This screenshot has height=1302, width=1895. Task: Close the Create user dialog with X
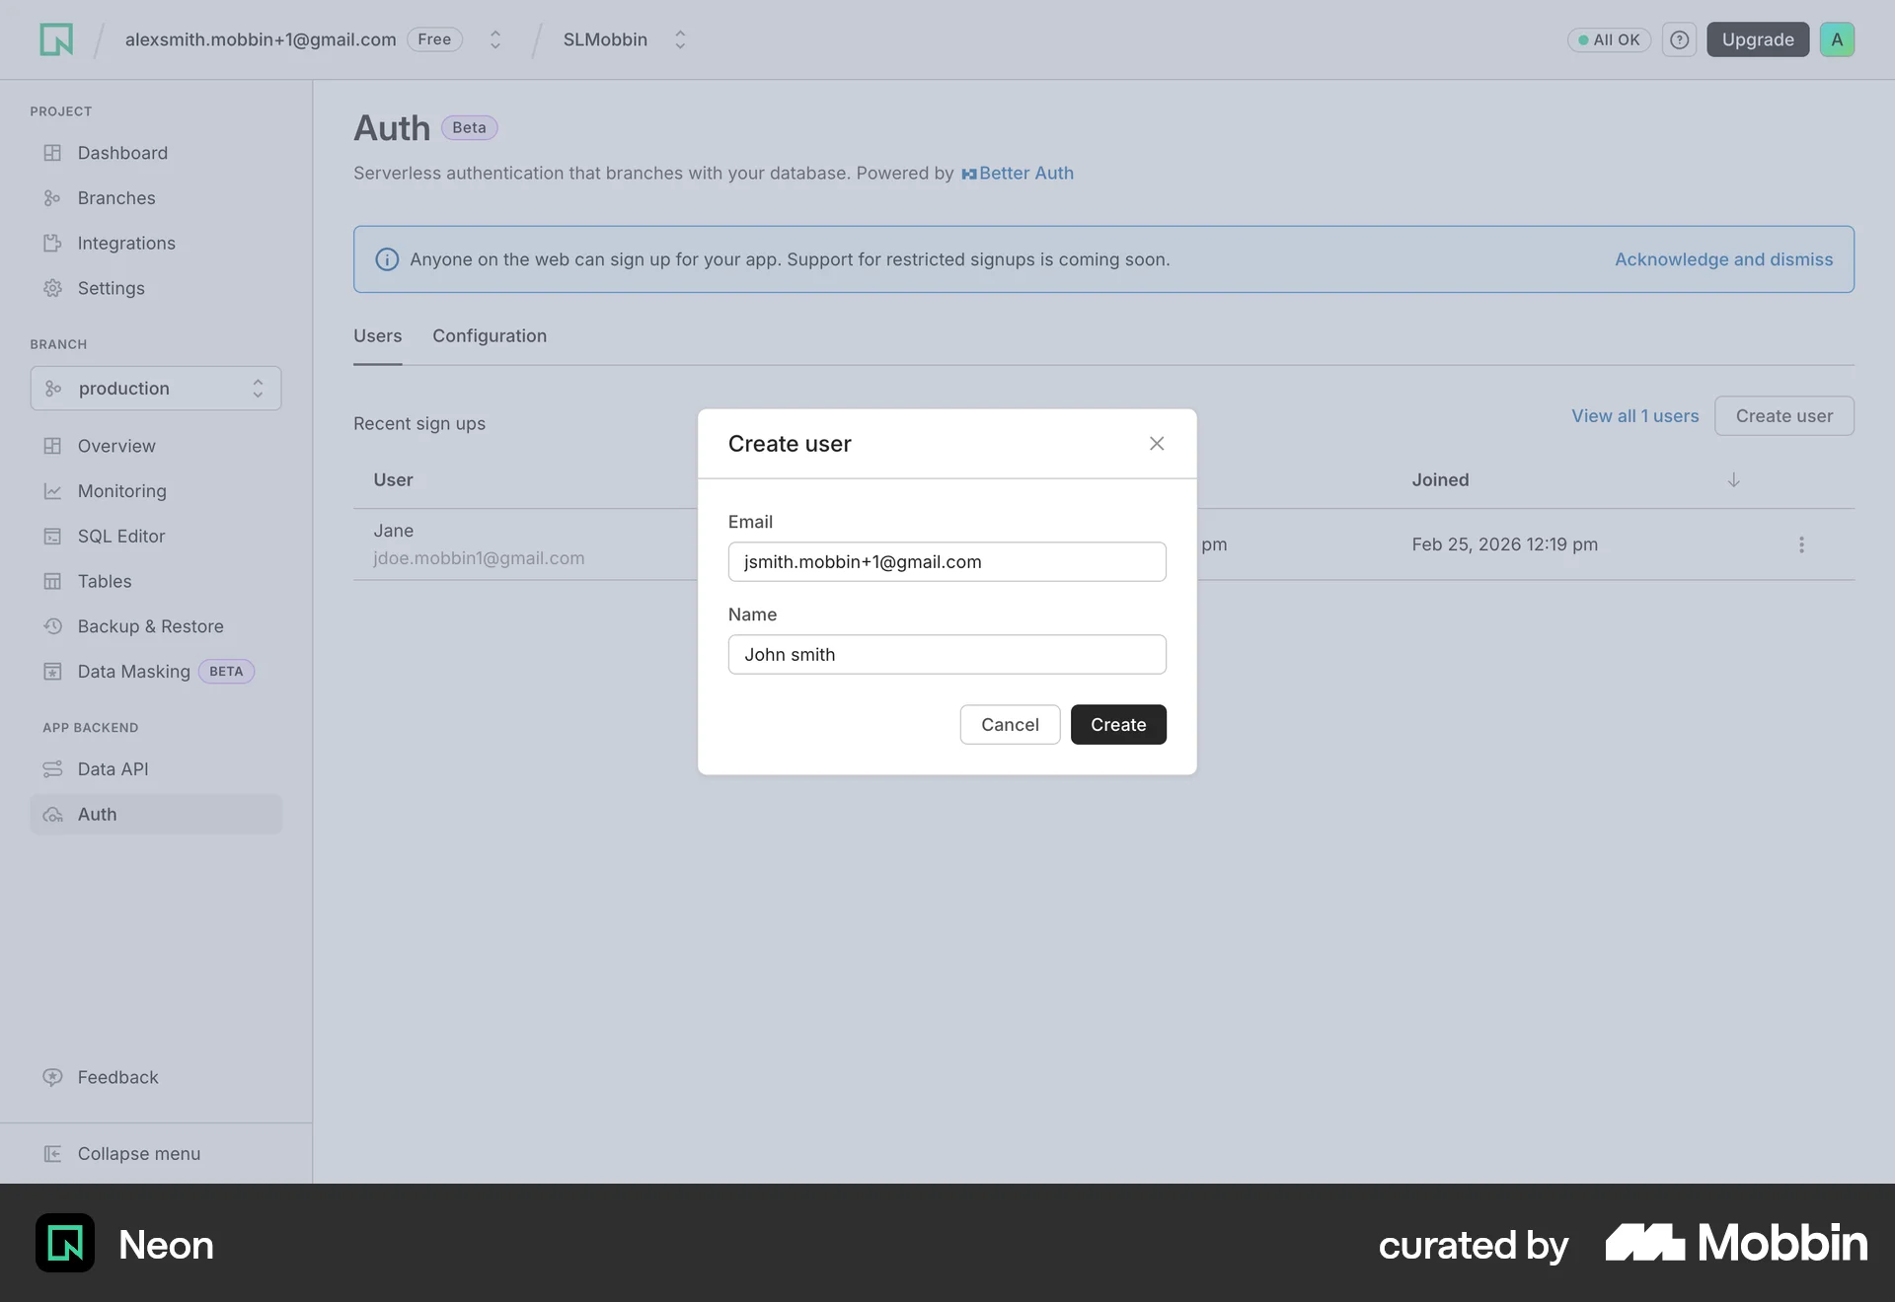tap(1157, 444)
